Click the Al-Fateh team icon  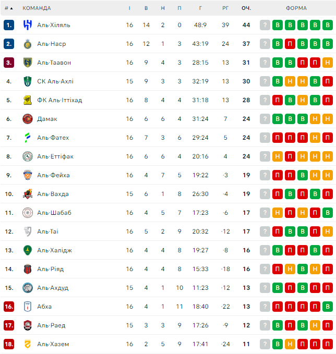(x=28, y=138)
